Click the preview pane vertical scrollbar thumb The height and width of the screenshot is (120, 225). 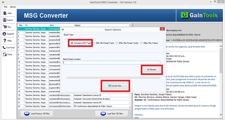point(221,60)
